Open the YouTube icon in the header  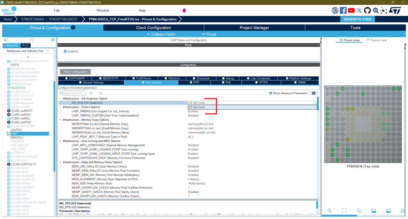(x=351, y=10)
